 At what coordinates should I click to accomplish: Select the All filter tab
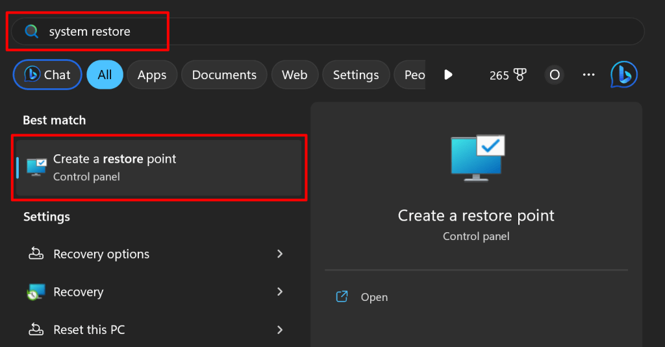coord(105,75)
